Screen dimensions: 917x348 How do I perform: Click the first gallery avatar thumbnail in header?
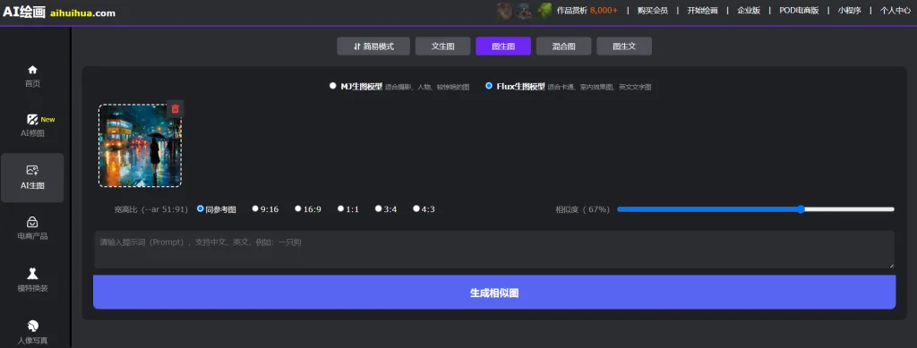coord(505,11)
